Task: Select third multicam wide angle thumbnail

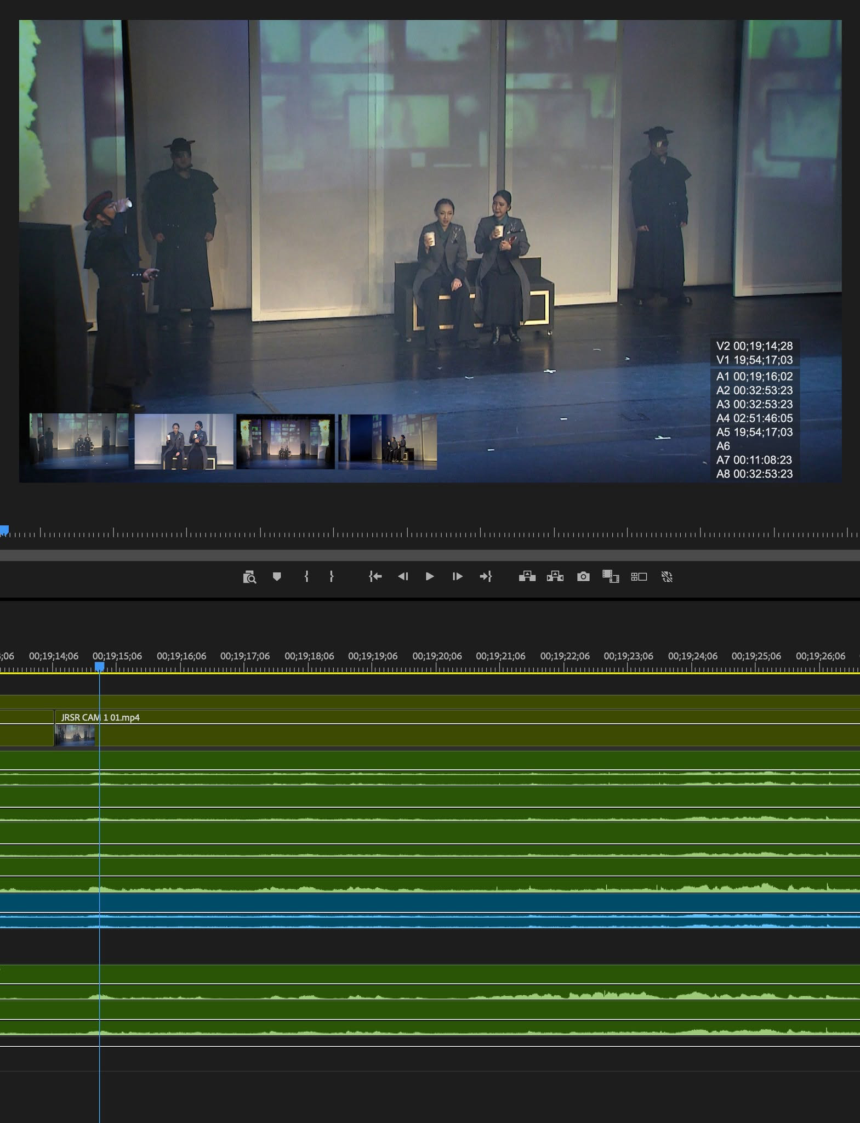Action: pos(286,441)
